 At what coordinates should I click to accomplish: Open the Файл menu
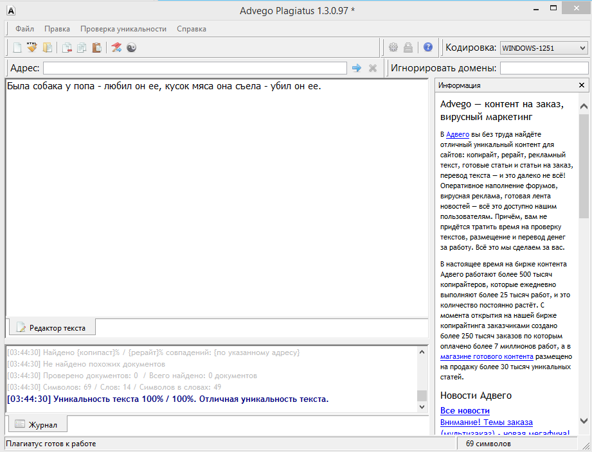[x=25, y=29]
